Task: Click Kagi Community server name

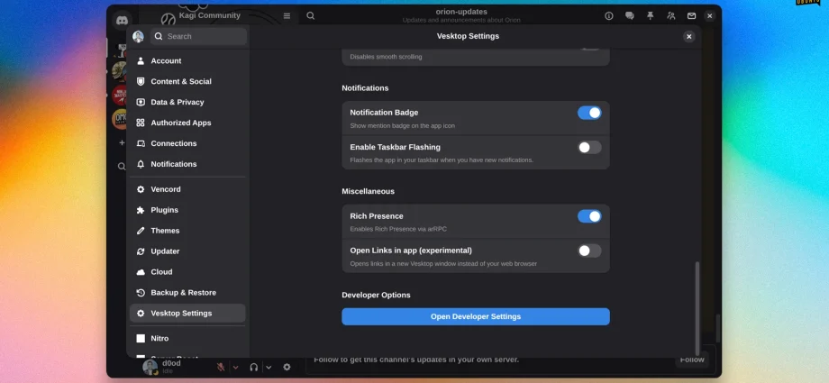Action: 209,15
